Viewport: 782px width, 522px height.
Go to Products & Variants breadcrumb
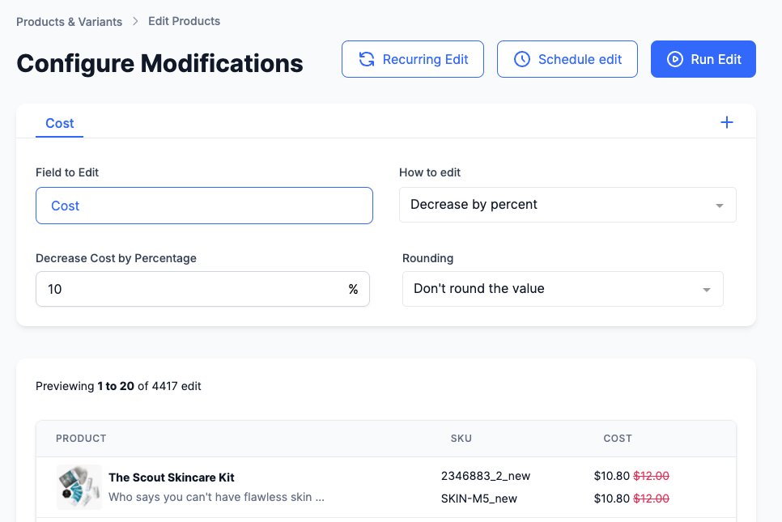pyautogui.click(x=70, y=22)
